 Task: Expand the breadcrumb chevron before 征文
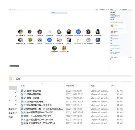pyautogui.click(x=13, y=79)
